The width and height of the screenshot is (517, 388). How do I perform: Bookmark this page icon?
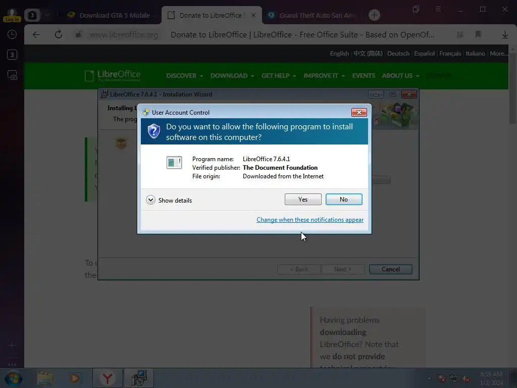point(478,34)
